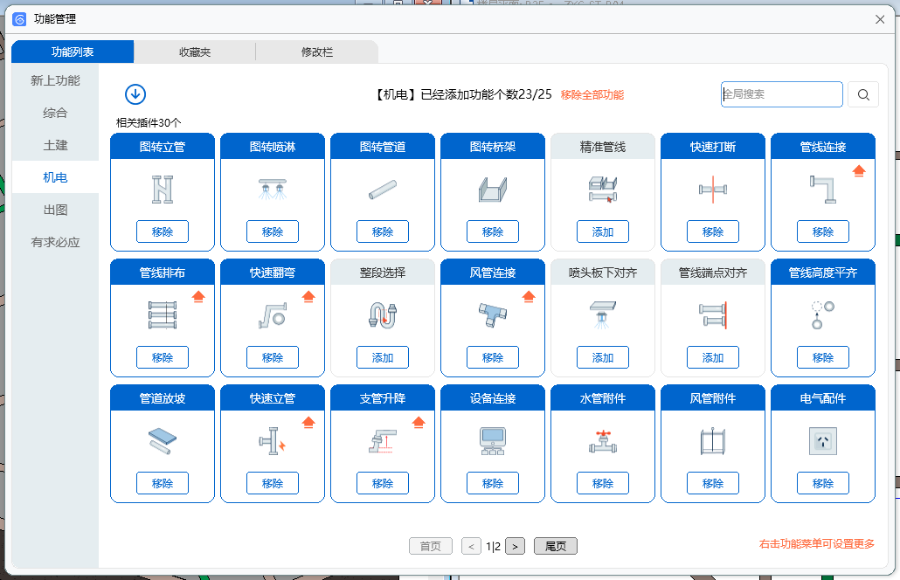
Task: Go to next page with > button
Action: coord(515,547)
